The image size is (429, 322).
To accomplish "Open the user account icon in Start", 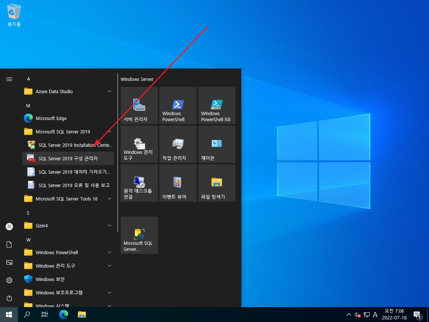I will click(9, 227).
